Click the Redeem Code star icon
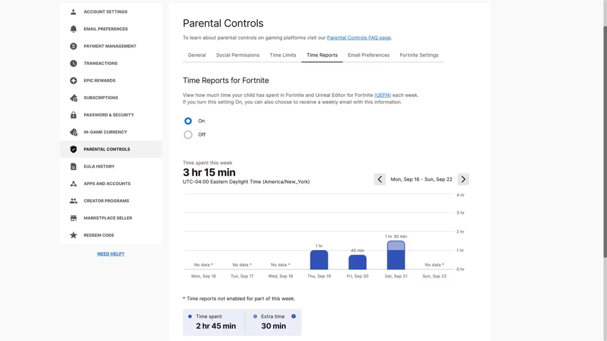Screen dimensions: 607x341 73,235
